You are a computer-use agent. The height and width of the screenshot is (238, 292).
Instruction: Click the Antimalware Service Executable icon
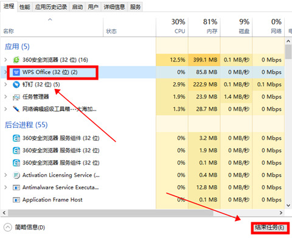pyautogui.click(x=16, y=187)
